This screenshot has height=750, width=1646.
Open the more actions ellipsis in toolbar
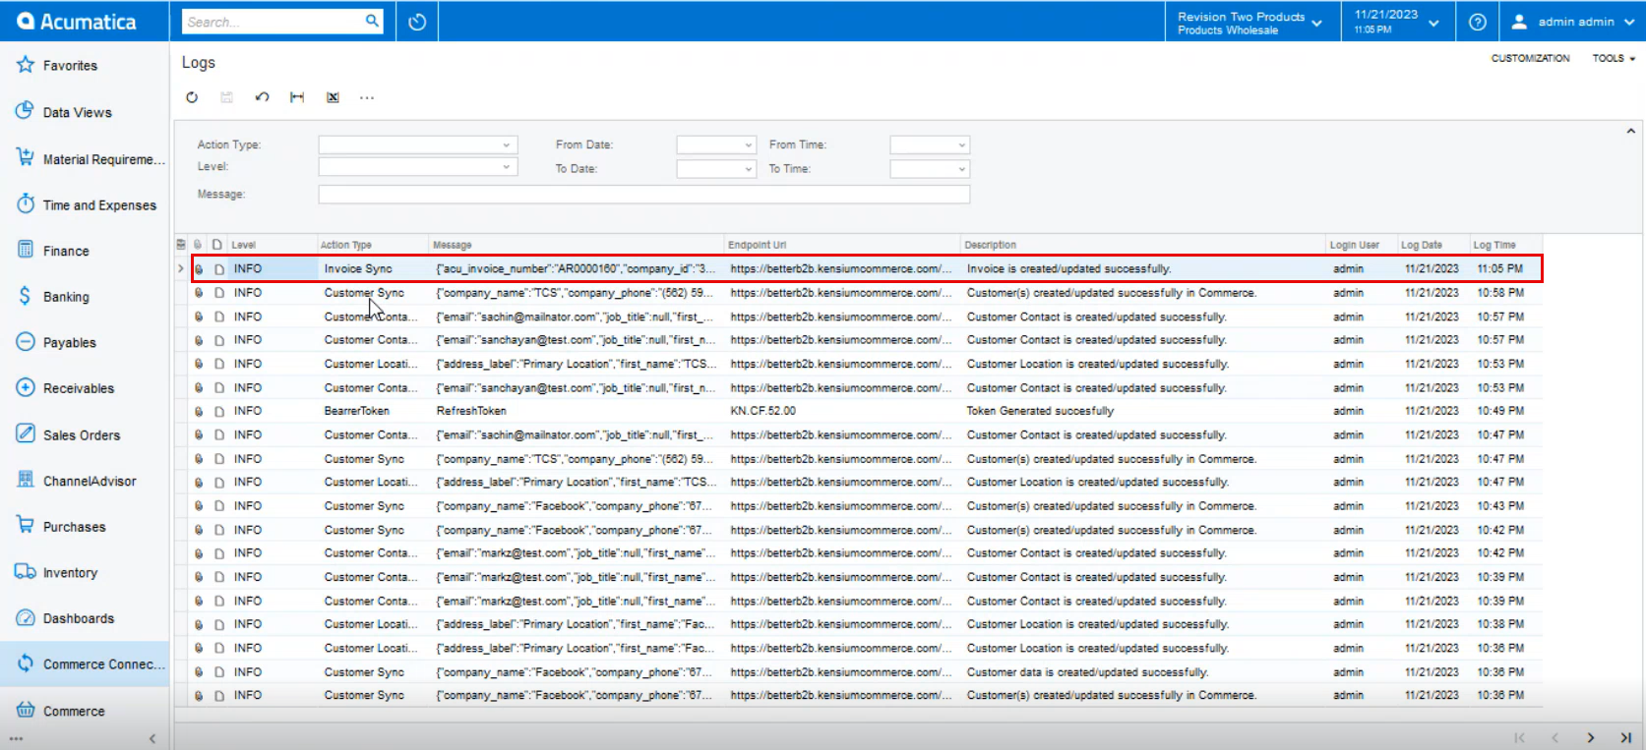coord(367,97)
